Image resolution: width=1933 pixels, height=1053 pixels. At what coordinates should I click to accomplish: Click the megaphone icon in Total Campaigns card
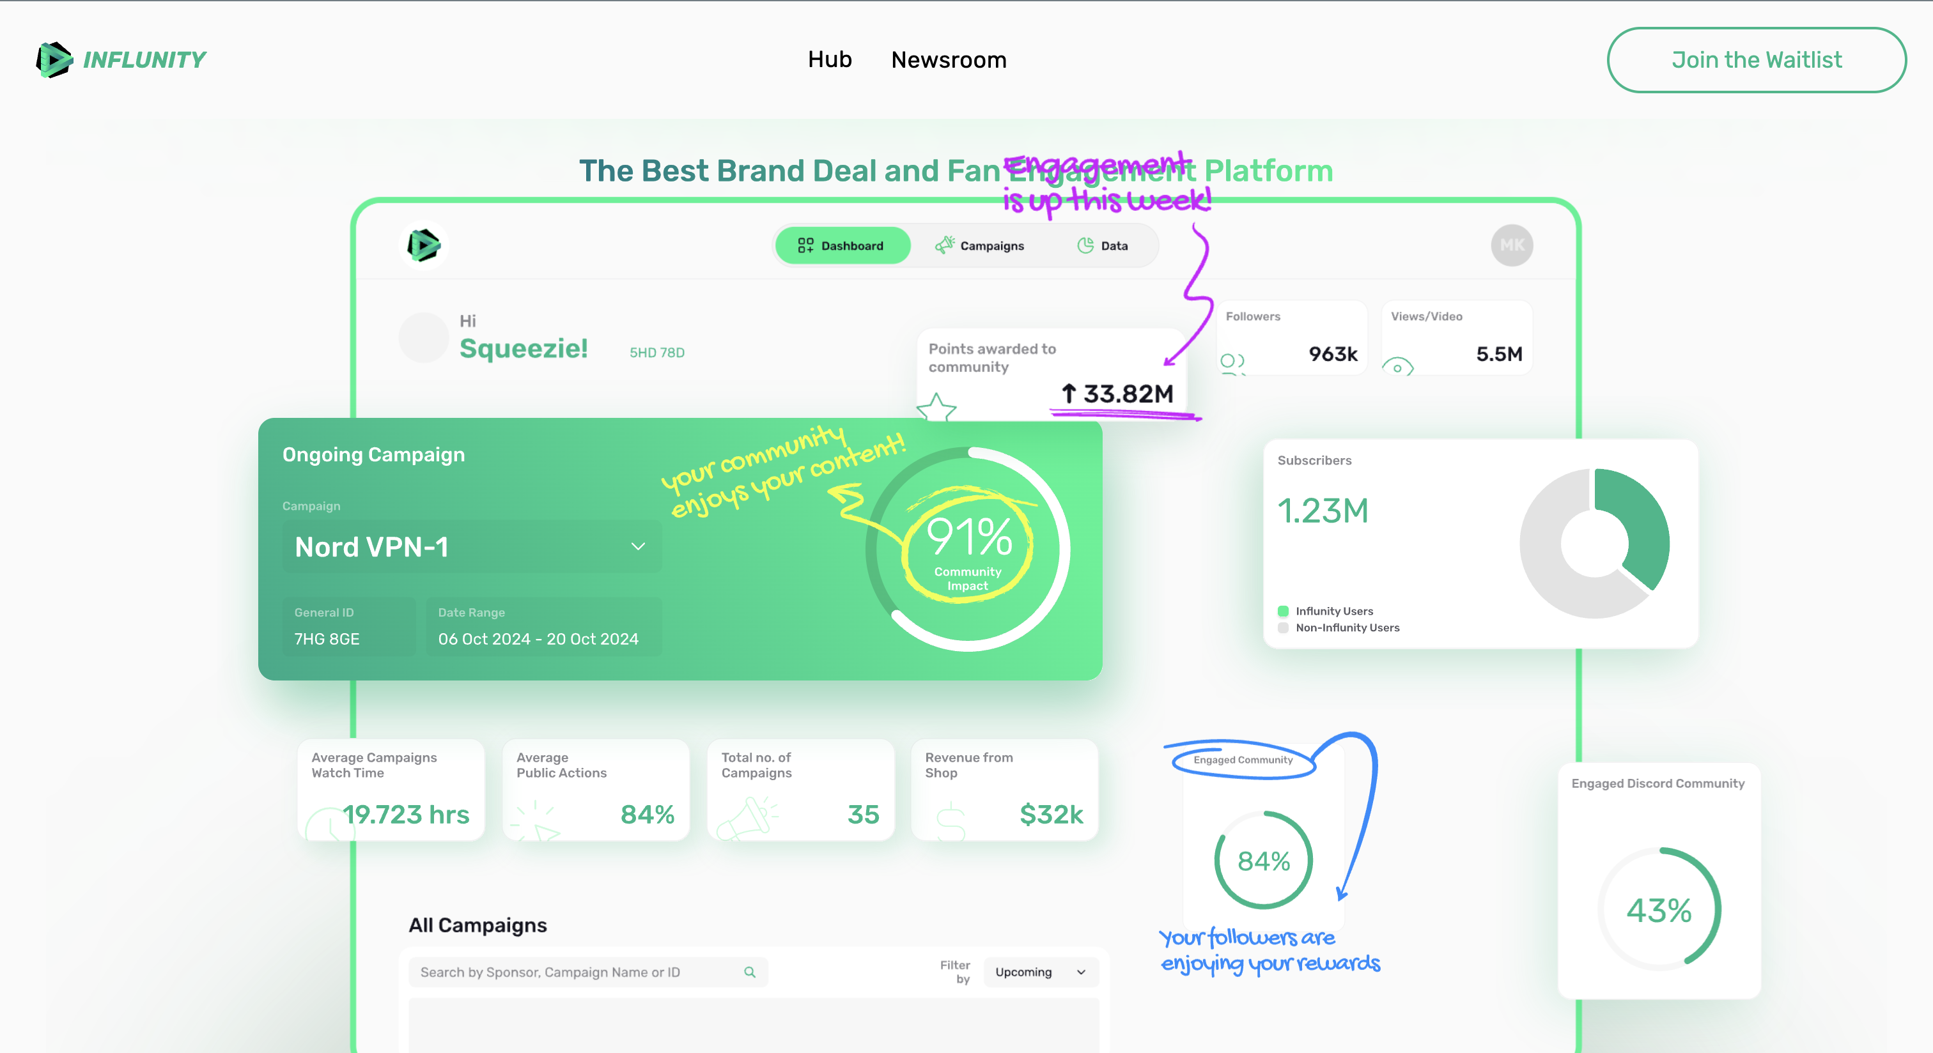pyautogui.click(x=747, y=819)
